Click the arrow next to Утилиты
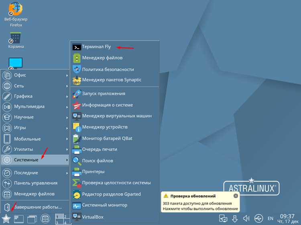 (67, 149)
